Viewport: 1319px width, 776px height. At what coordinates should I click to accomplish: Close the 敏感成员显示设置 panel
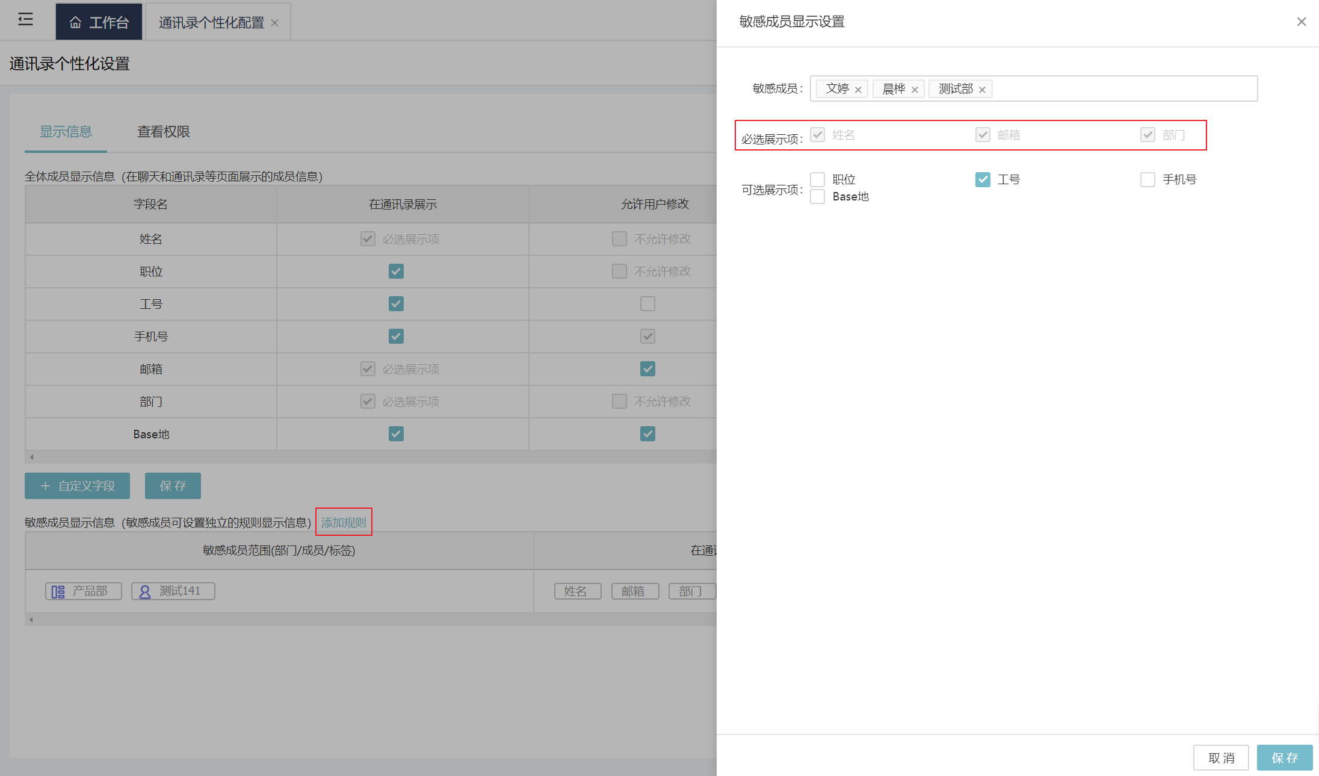click(x=1301, y=22)
